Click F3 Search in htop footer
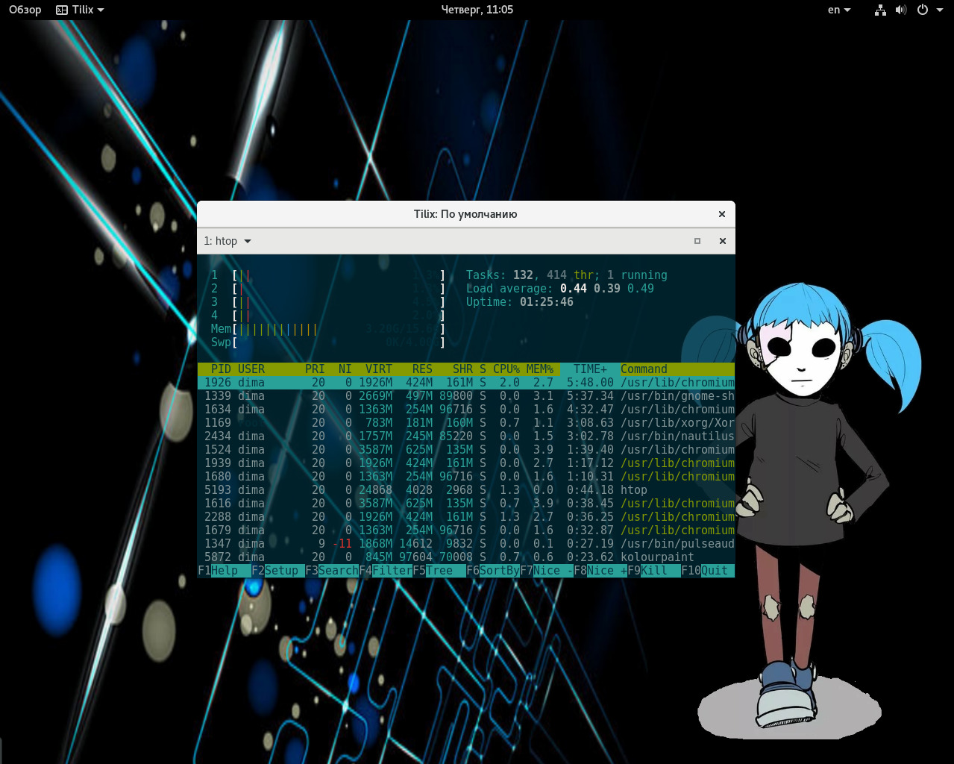Image resolution: width=954 pixels, height=764 pixels. (337, 571)
